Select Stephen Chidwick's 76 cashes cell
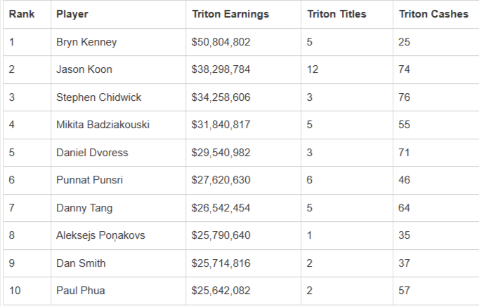479x306 pixels. pyautogui.click(x=405, y=97)
